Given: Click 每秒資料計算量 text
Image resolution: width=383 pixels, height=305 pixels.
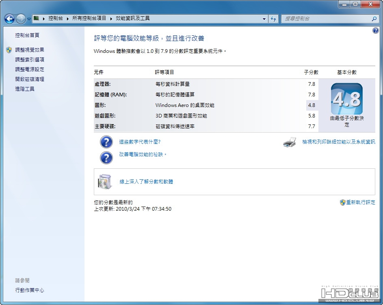Looking at the screenshot, I should [x=173, y=84].
